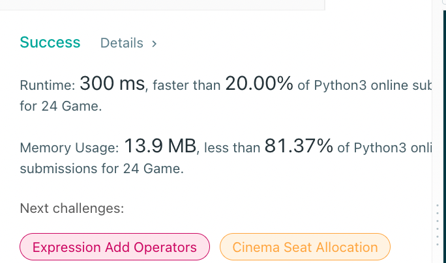Viewport: 446px width, 263px height.
Task: Open the submission Details link
Action: (x=121, y=44)
